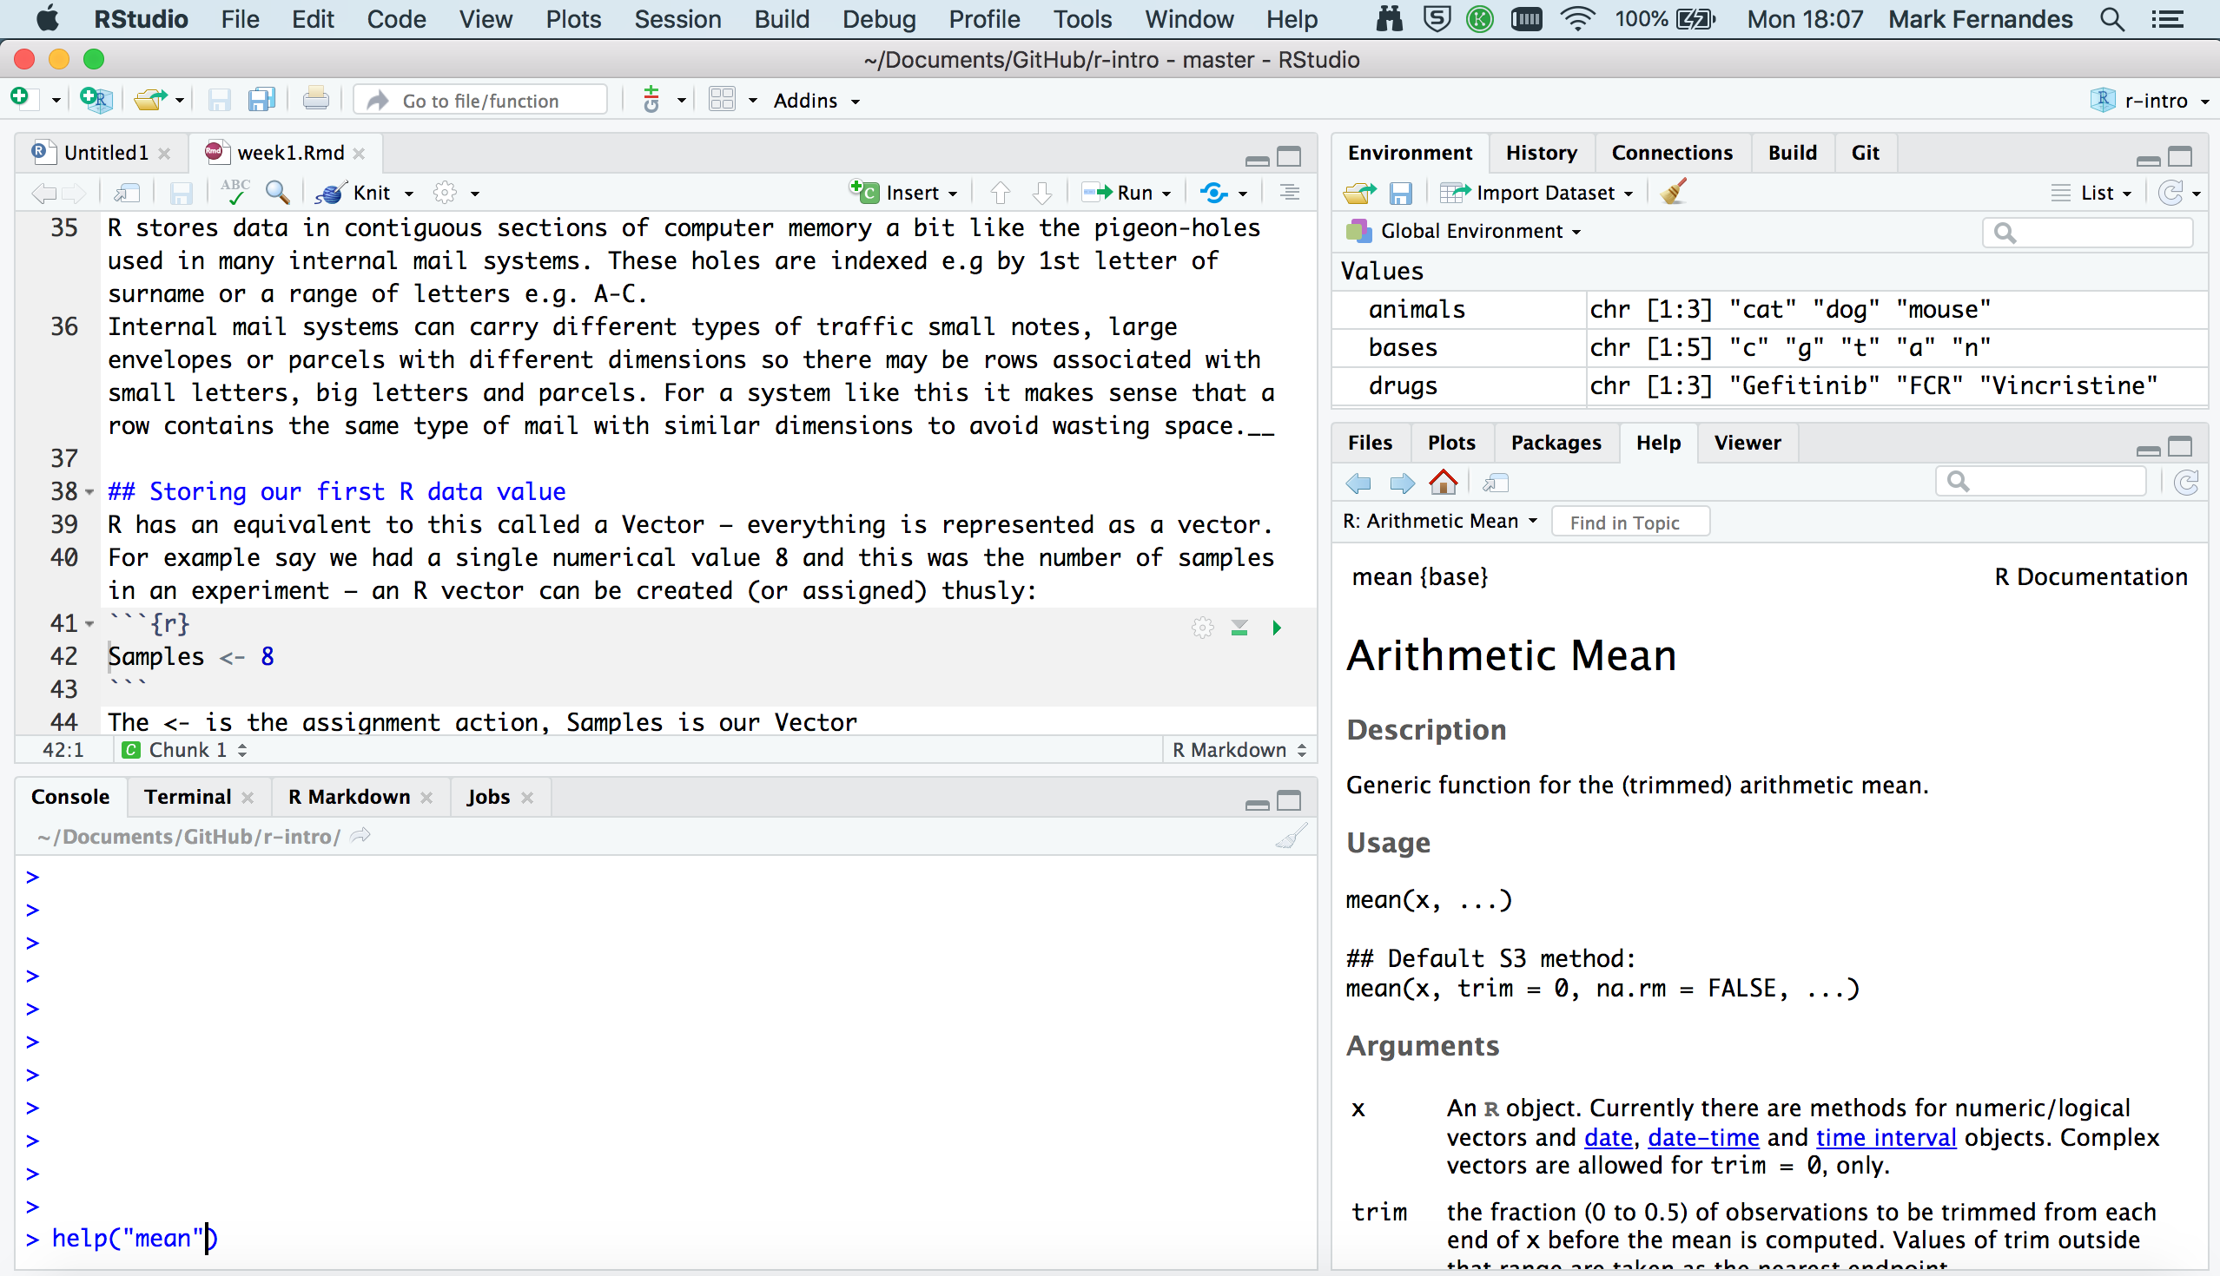
Task: Go to previous chunk up arrow
Action: [x=1001, y=192]
